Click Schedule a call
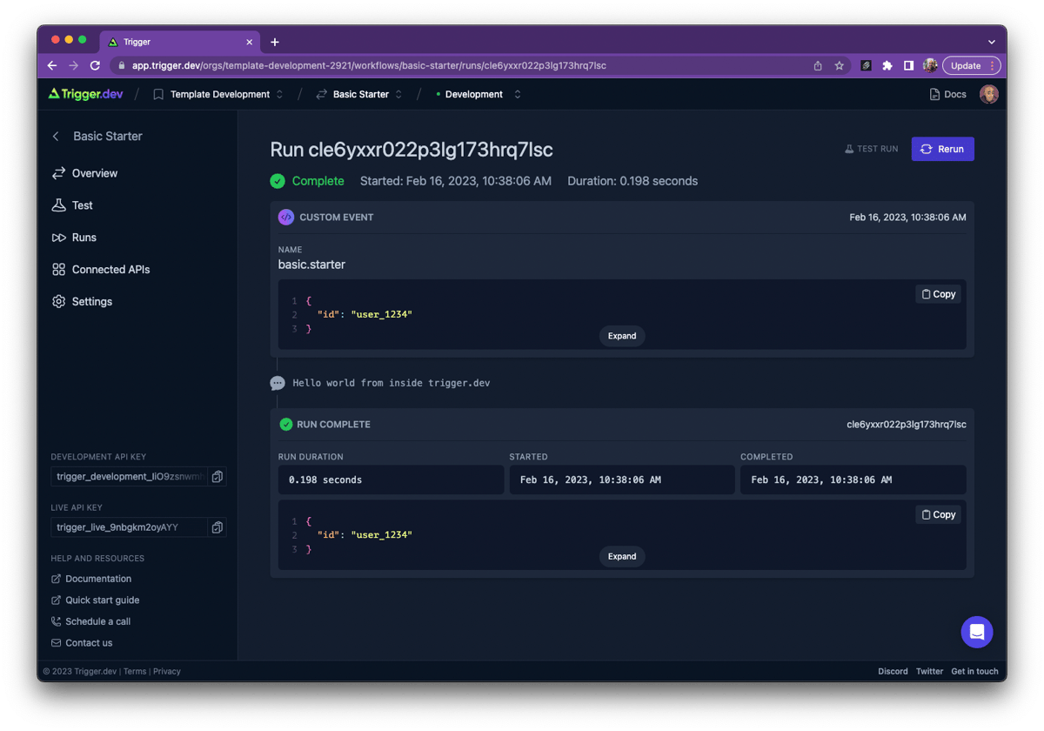Screen dimensions: 1044x731 pyautogui.click(x=90, y=621)
